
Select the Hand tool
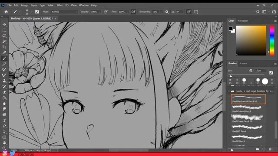coord(4,143)
